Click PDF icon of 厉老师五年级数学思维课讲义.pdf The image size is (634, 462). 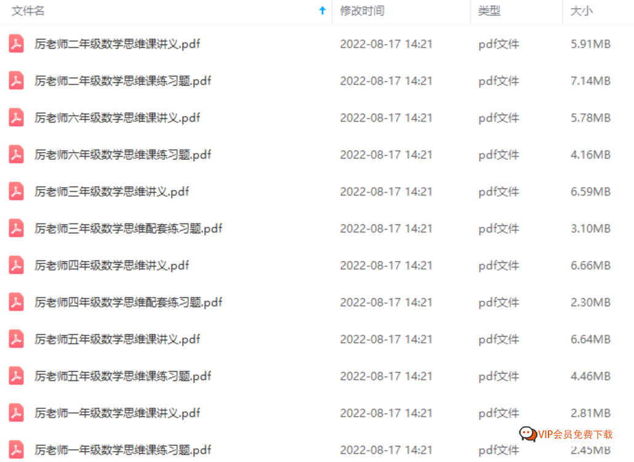click(16, 339)
